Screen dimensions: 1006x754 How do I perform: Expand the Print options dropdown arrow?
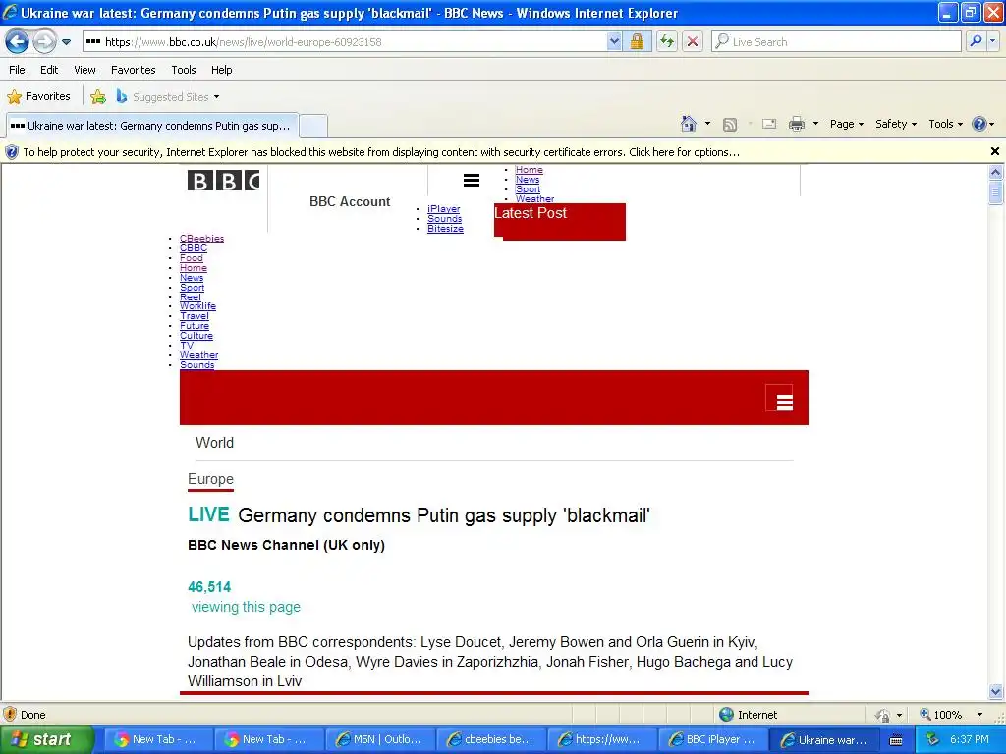click(815, 124)
